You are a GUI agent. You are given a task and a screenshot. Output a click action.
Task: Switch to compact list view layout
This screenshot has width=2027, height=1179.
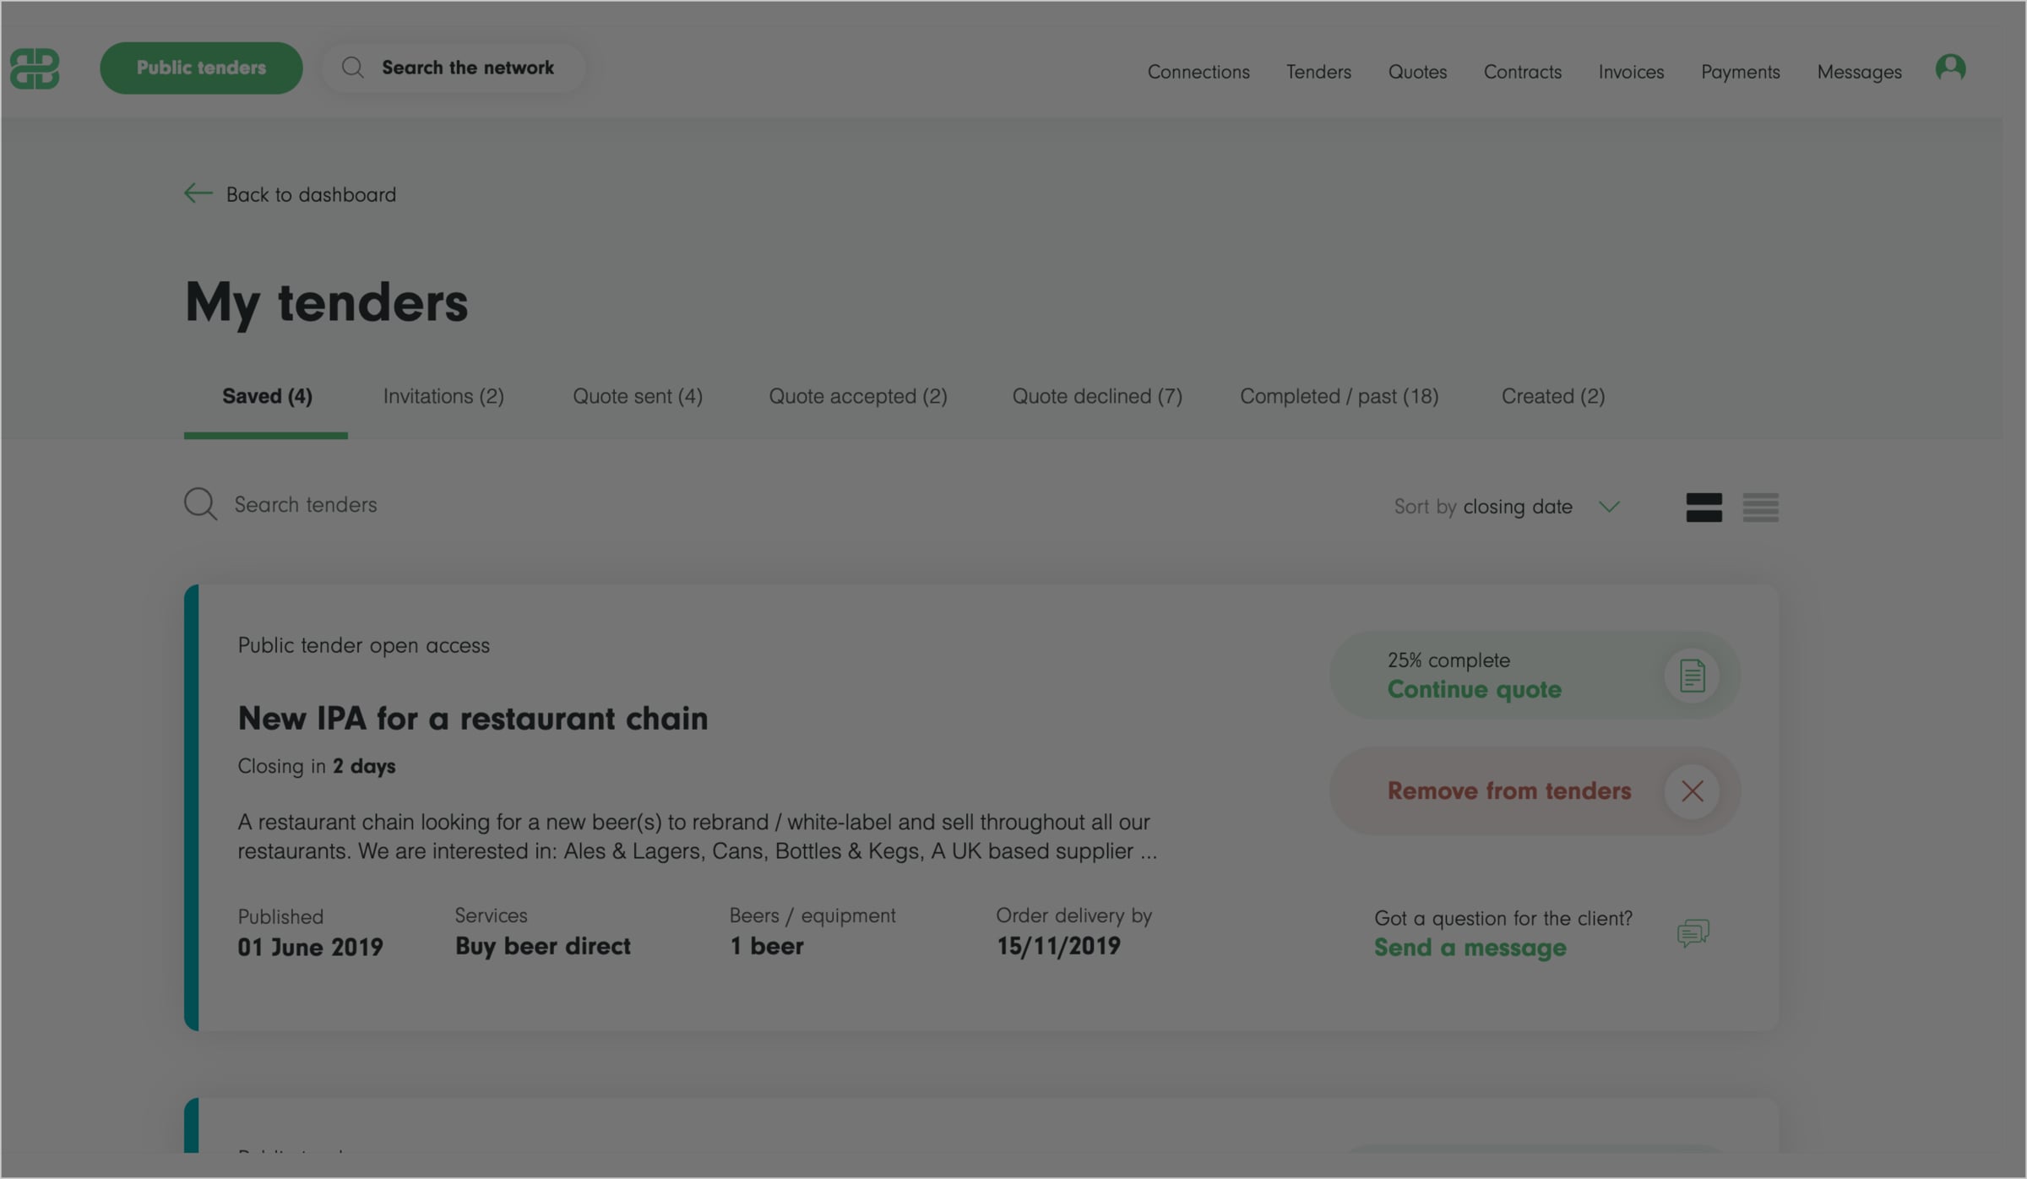(x=1760, y=508)
